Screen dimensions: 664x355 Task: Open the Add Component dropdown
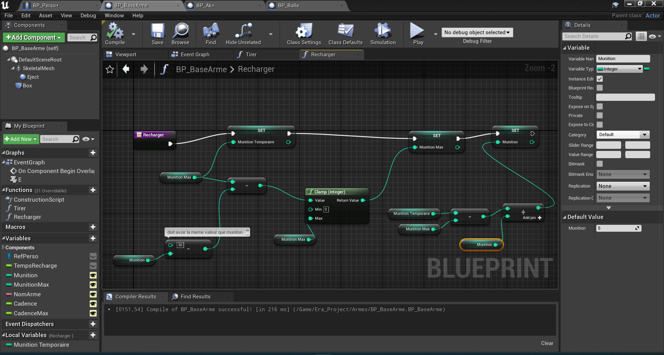click(33, 37)
